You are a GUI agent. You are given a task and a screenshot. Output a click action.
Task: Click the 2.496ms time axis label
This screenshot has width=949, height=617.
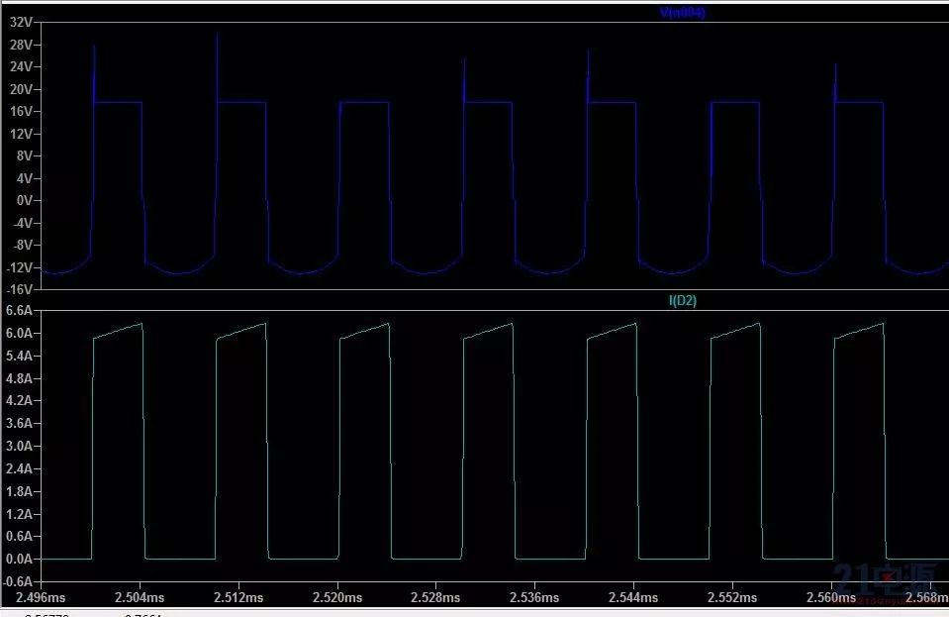[41, 597]
